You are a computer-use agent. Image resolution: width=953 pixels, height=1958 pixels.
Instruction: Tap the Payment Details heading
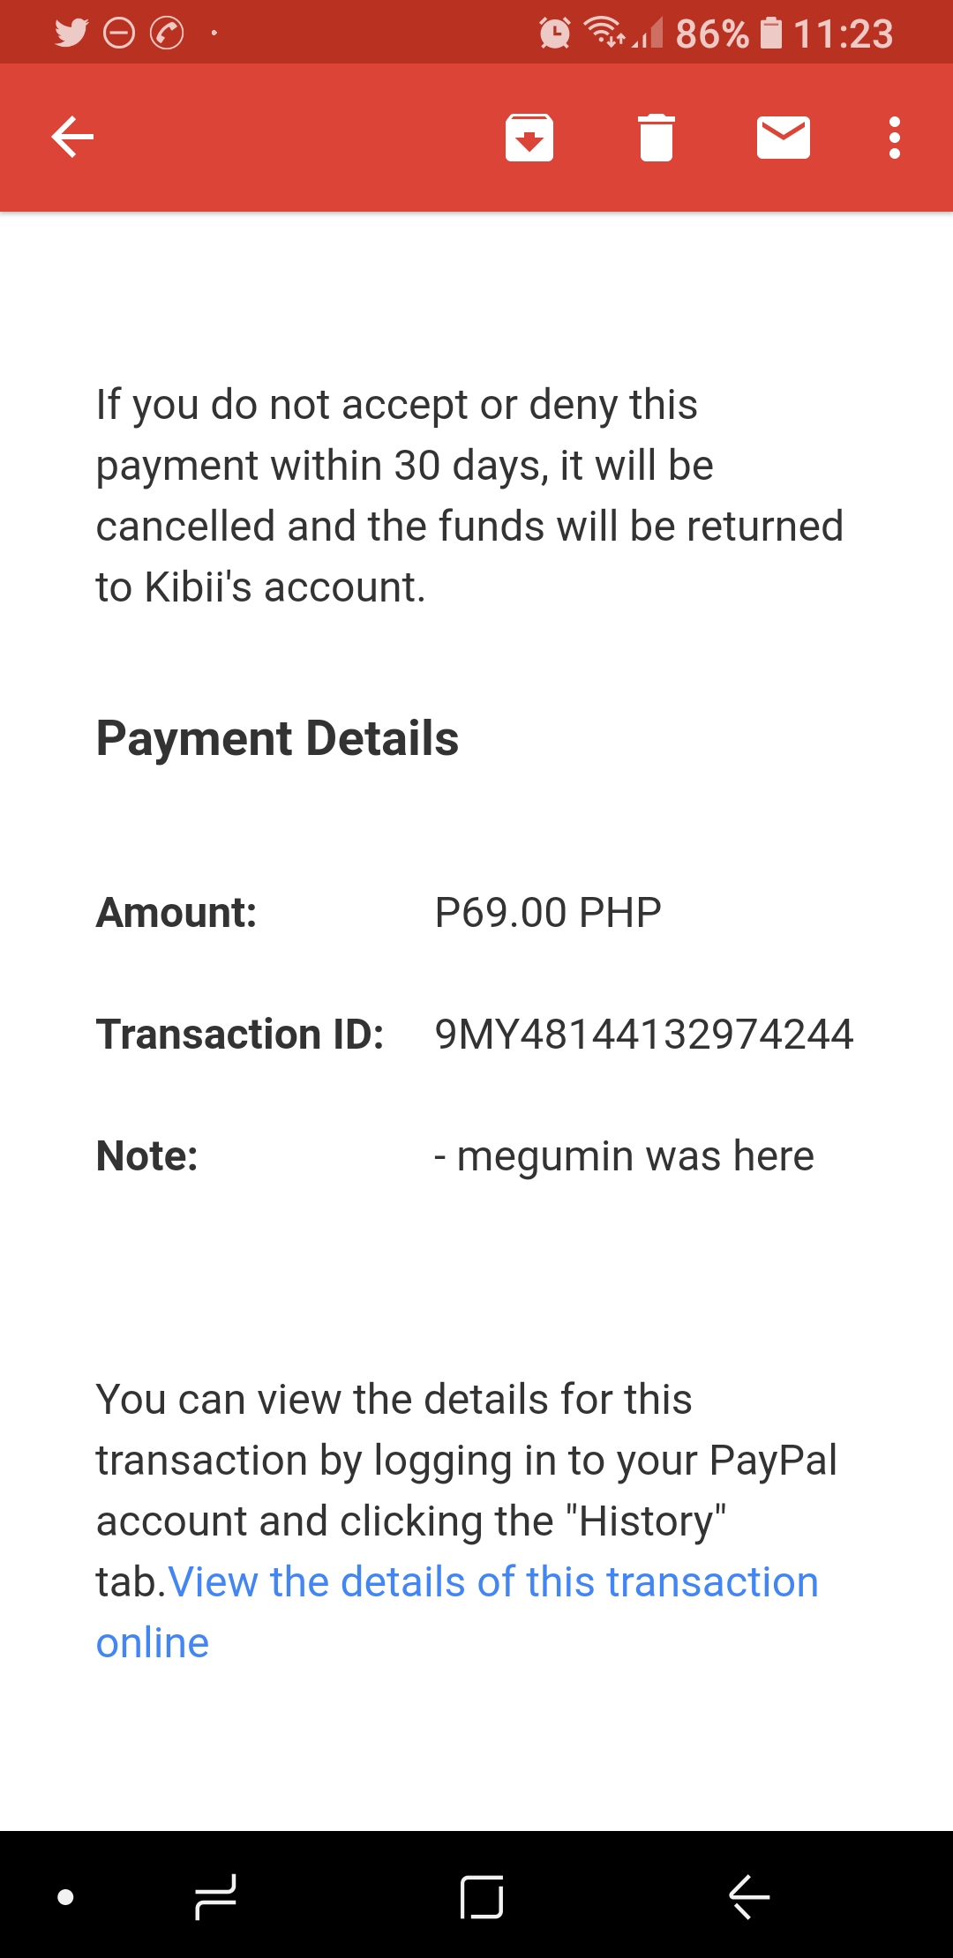point(277,739)
